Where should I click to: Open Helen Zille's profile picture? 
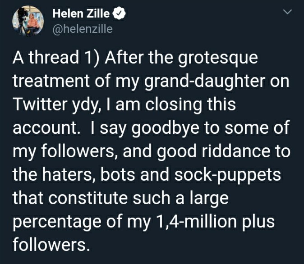pos(28,21)
